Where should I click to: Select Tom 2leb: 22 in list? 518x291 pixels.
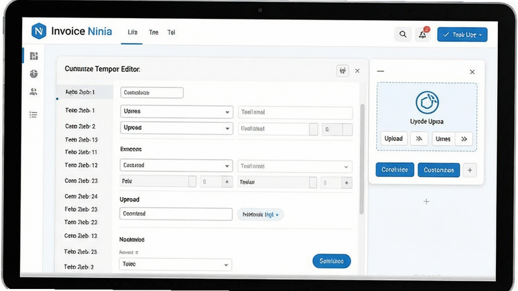point(81,222)
